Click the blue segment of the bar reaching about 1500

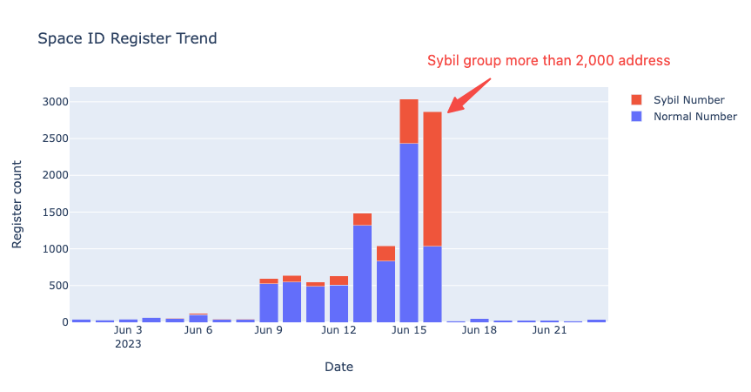[363, 274]
